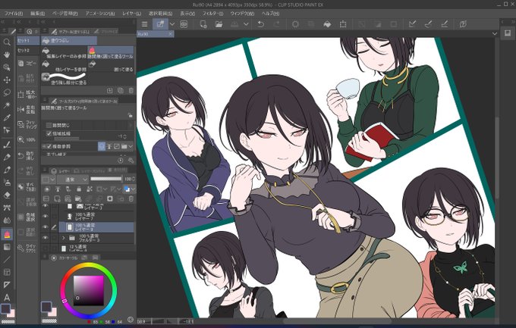The image size is (516, 328).
Task: Open the blending mode 通常 dropdown
Action: pos(72,179)
